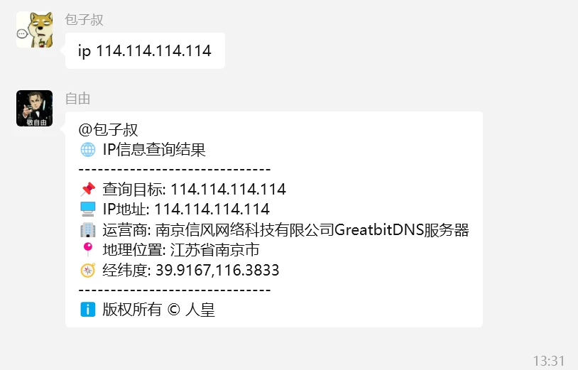578x370 pixels.
Task: Open the Shiba dog avatar profile
Action: 34,30
